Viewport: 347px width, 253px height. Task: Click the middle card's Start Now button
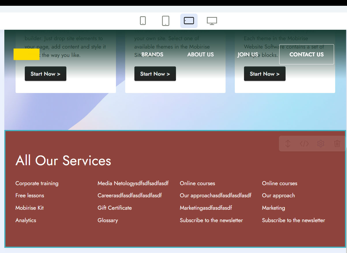[155, 74]
